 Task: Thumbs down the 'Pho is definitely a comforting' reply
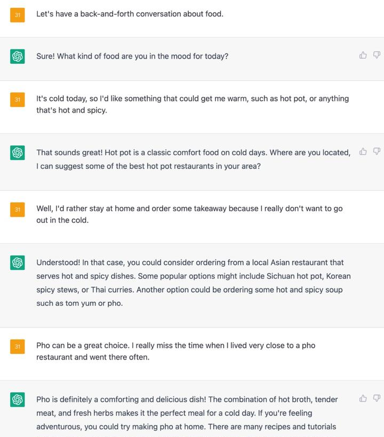tap(377, 398)
